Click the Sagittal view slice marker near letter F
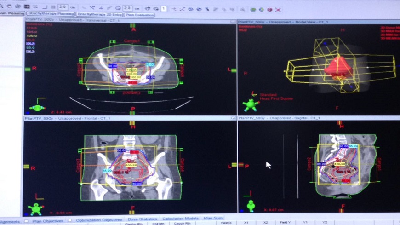This screenshot has height=225, width=400. pos(341,210)
